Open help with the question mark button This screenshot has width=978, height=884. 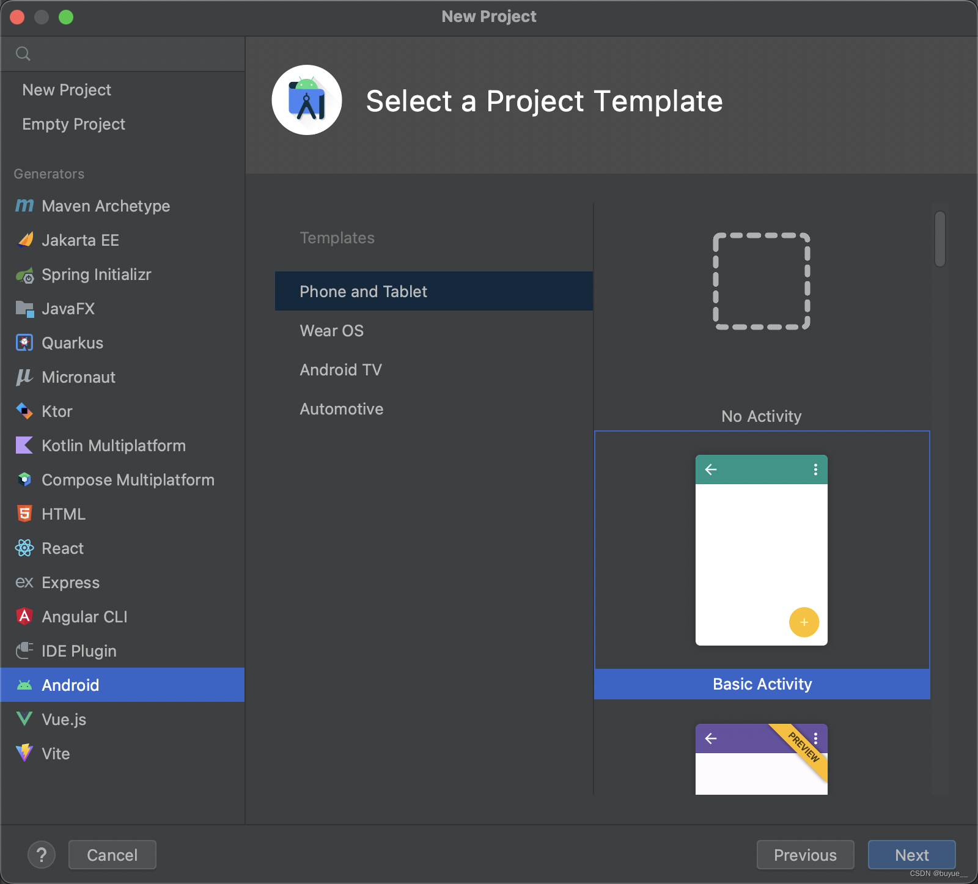coord(42,855)
